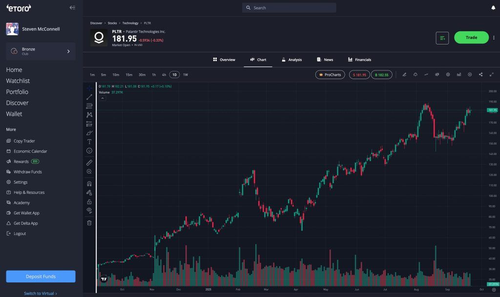Toggle stay in drawing mode

pos(89,192)
